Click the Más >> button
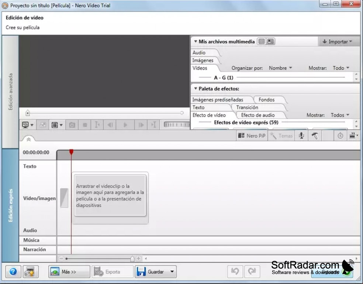 (x=69, y=272)
